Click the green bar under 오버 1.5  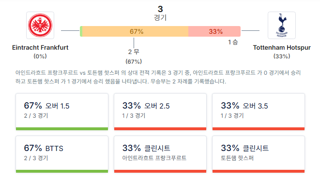click(62, 129)
